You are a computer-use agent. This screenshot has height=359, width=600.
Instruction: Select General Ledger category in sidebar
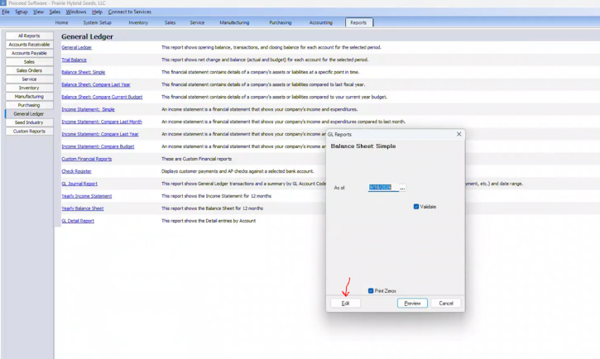[29, 114]
